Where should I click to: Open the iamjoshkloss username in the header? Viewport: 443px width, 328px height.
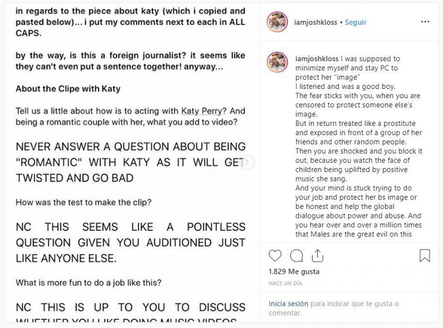point(318,23)
